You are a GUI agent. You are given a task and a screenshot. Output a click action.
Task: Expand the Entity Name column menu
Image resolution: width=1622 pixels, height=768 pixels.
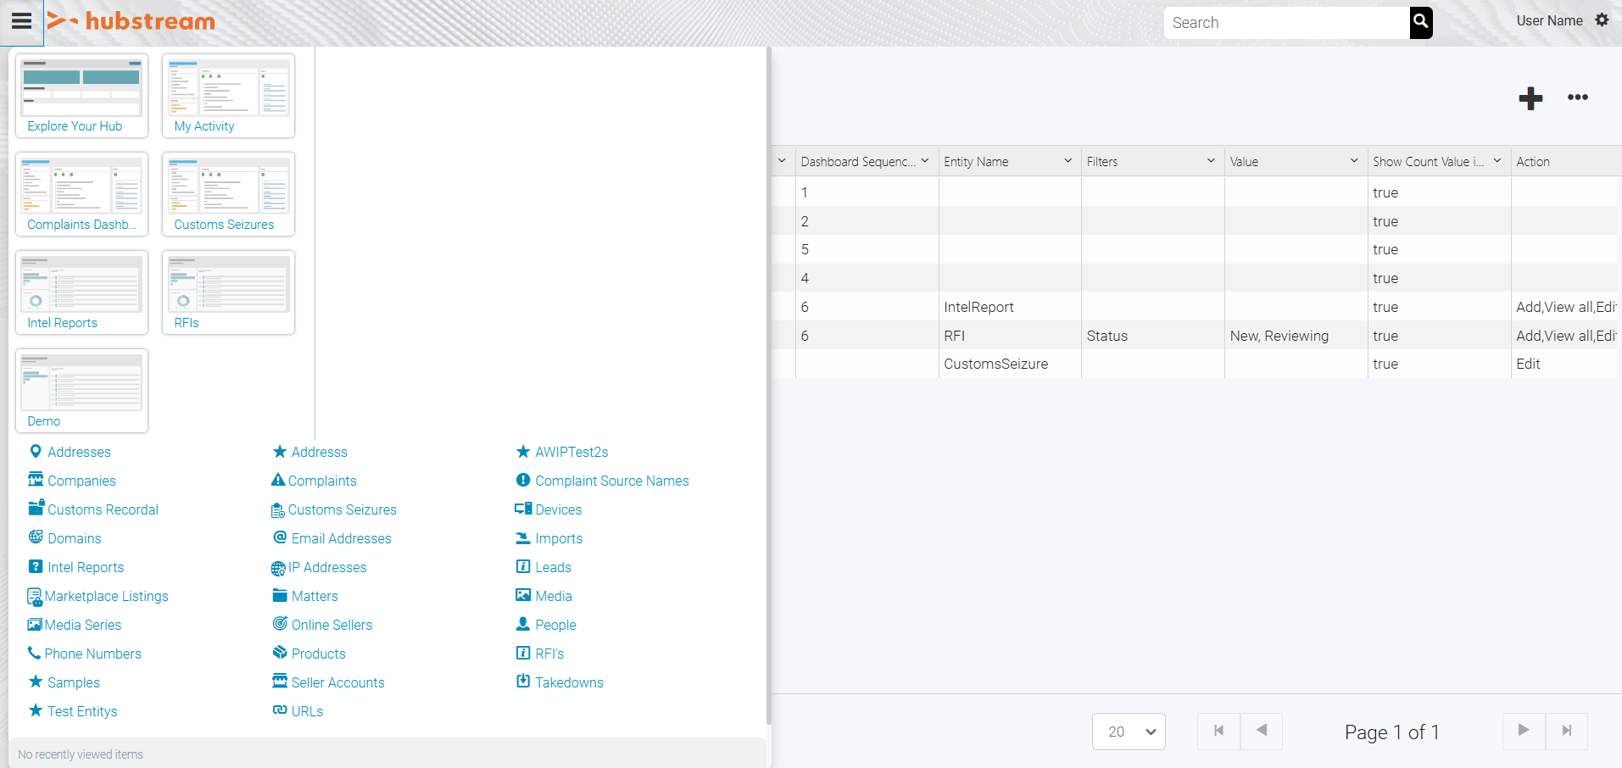pyautogui.click(x=1067, y=161)
